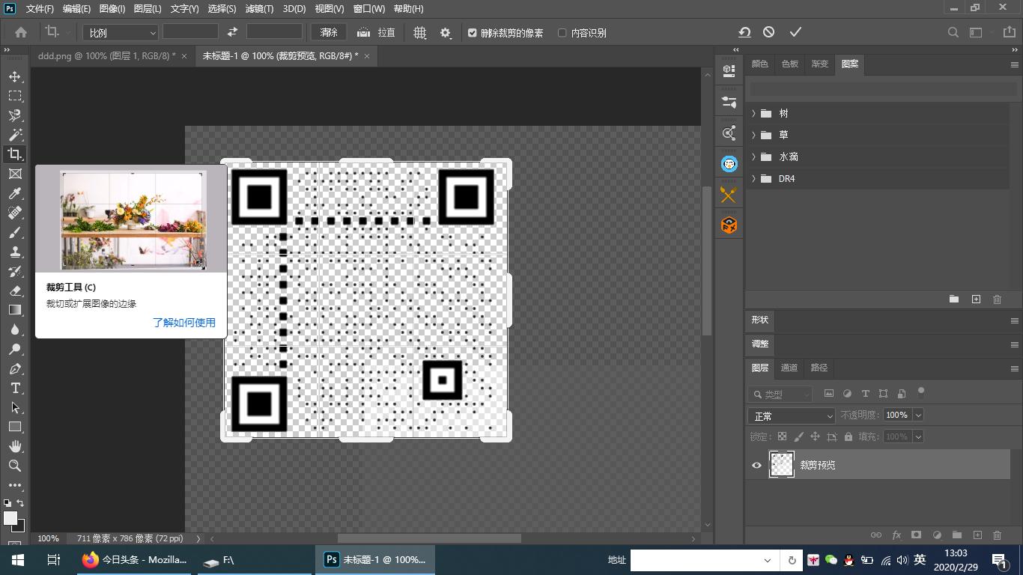Open the 比例 crop ratio dropdown
This screenshot has height=575, width=1023.
[121, 33]
